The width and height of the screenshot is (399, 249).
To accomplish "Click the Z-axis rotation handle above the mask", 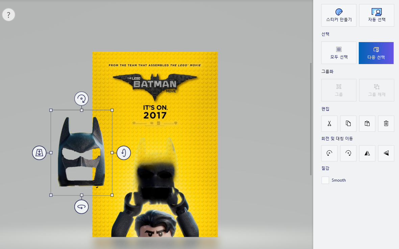I will 81,98.
